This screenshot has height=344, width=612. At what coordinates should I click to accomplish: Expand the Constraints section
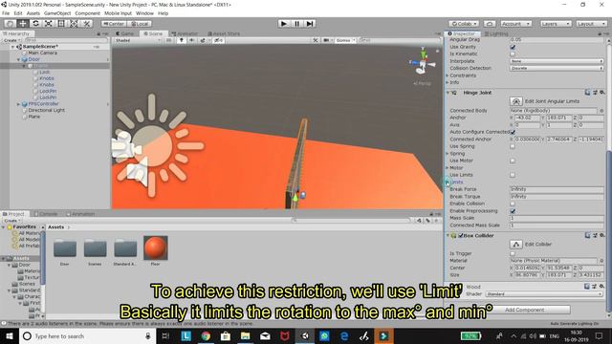coord(448,75)
